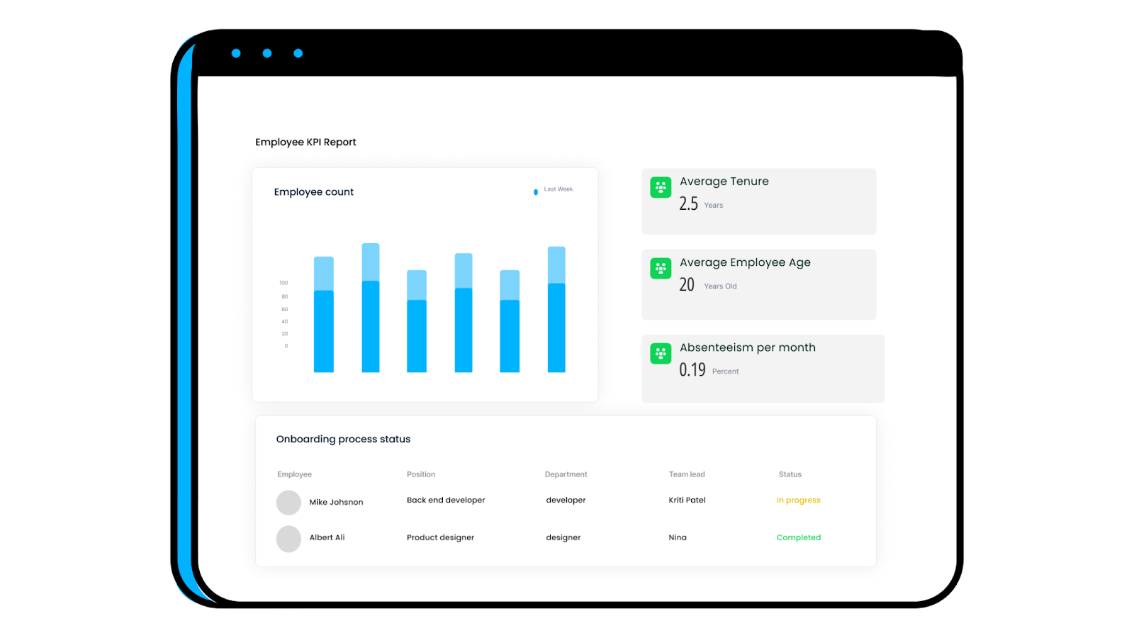Toggle Albert Ali's Completed status
Screen dimensions: 1134x638
click(798, 537)
